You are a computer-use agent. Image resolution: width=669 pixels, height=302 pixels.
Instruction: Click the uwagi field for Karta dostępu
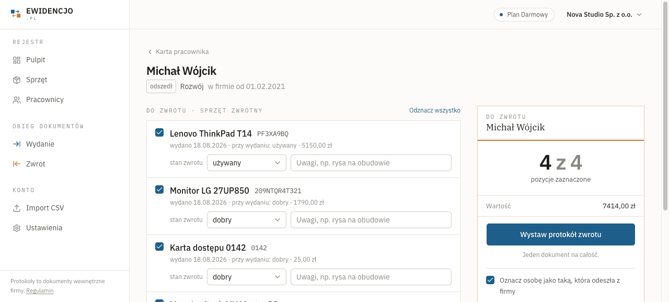(371, 277)
